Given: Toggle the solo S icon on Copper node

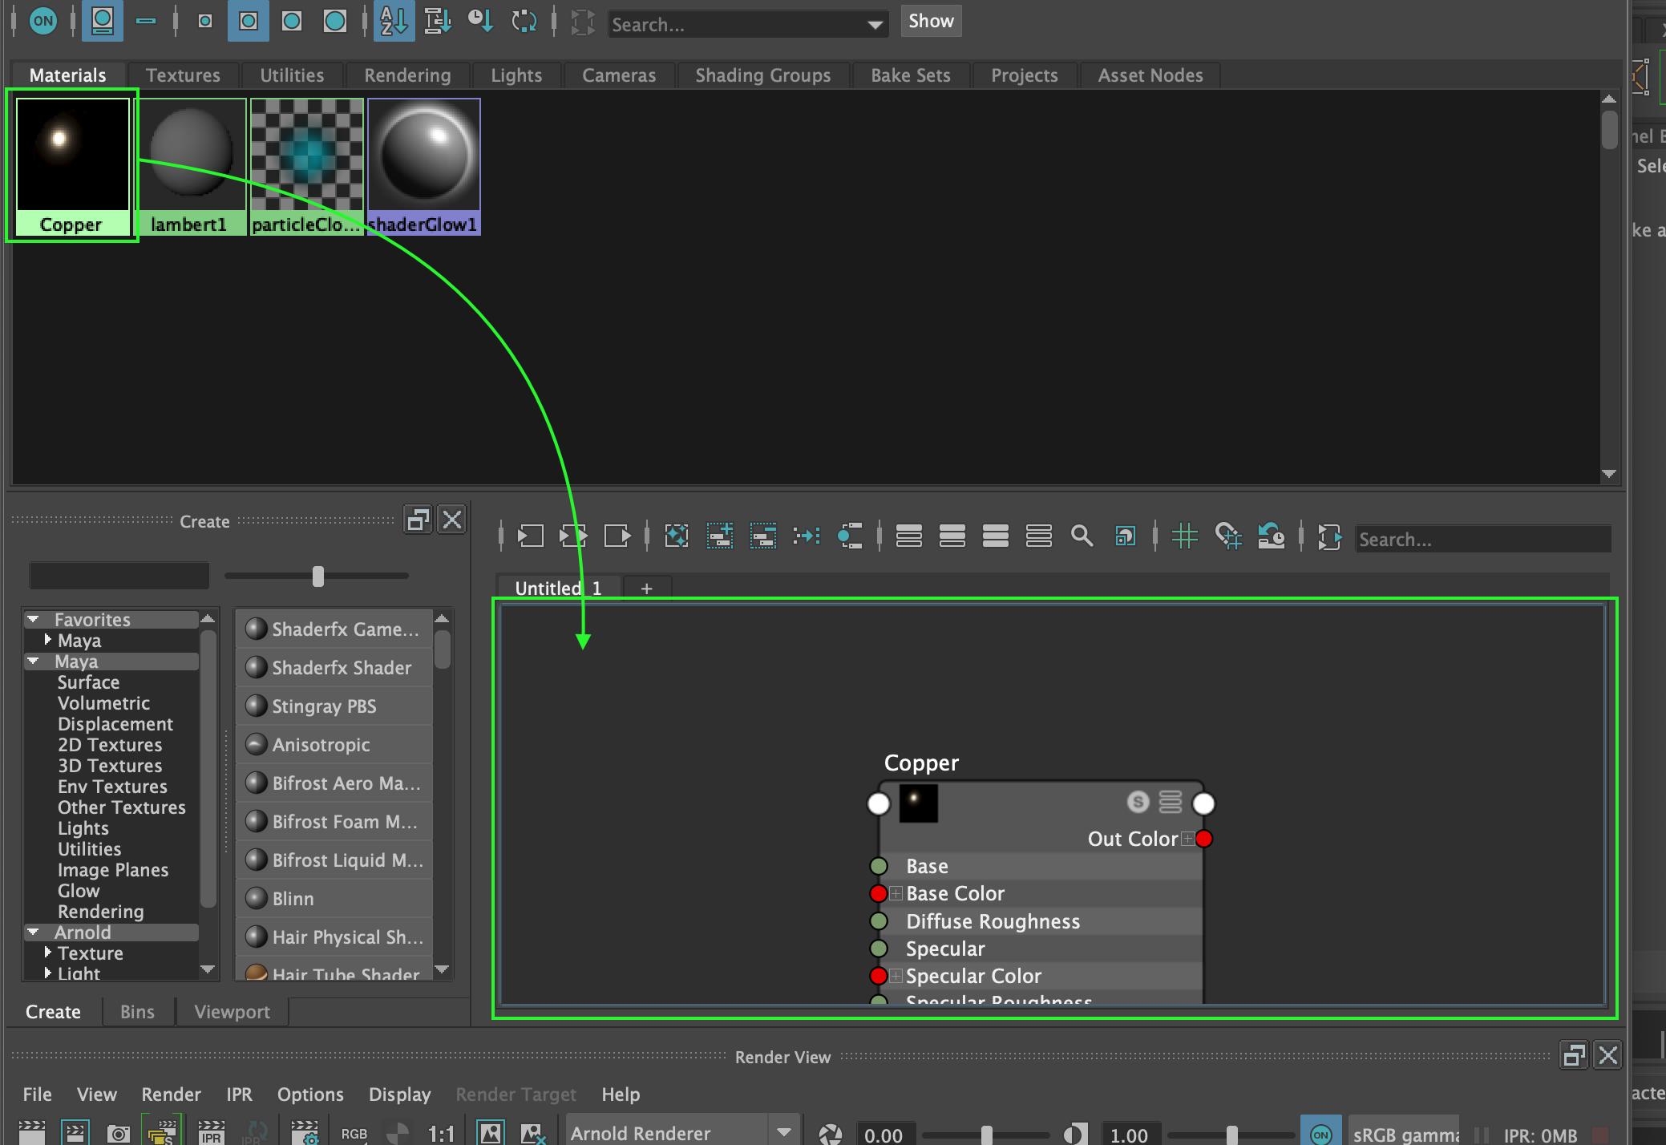Looking at the screenshot, I should coord(1138,802).
